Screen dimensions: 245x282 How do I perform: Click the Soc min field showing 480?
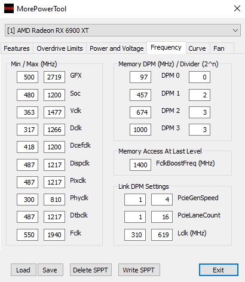click(x=27, y=95)
